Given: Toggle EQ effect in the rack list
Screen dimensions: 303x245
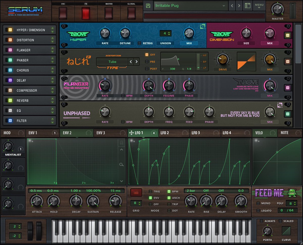Looking at the screenshot, I should pyautogui.click(x=10, y=111).
